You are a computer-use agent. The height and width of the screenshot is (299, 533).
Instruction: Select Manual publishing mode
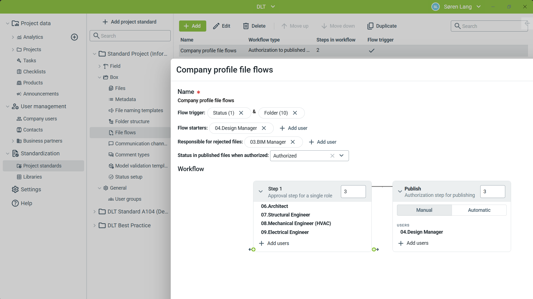click(x=424, y=210)
